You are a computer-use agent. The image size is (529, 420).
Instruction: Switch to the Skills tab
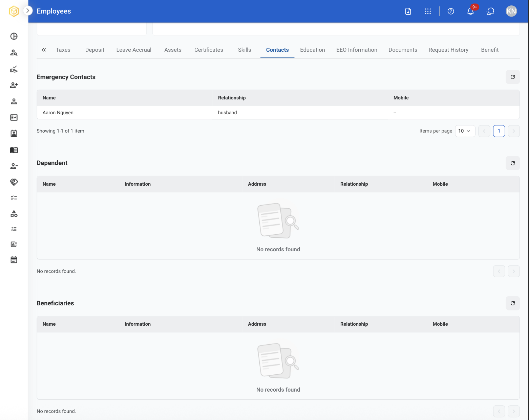[245, 50]
